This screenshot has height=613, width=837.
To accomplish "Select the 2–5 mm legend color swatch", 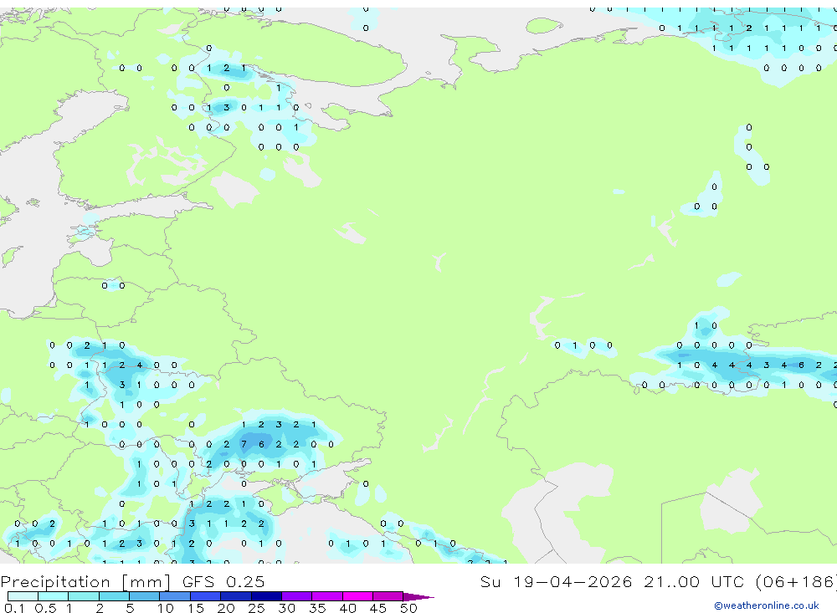I will pyautogui.click(x=114, y=596).
